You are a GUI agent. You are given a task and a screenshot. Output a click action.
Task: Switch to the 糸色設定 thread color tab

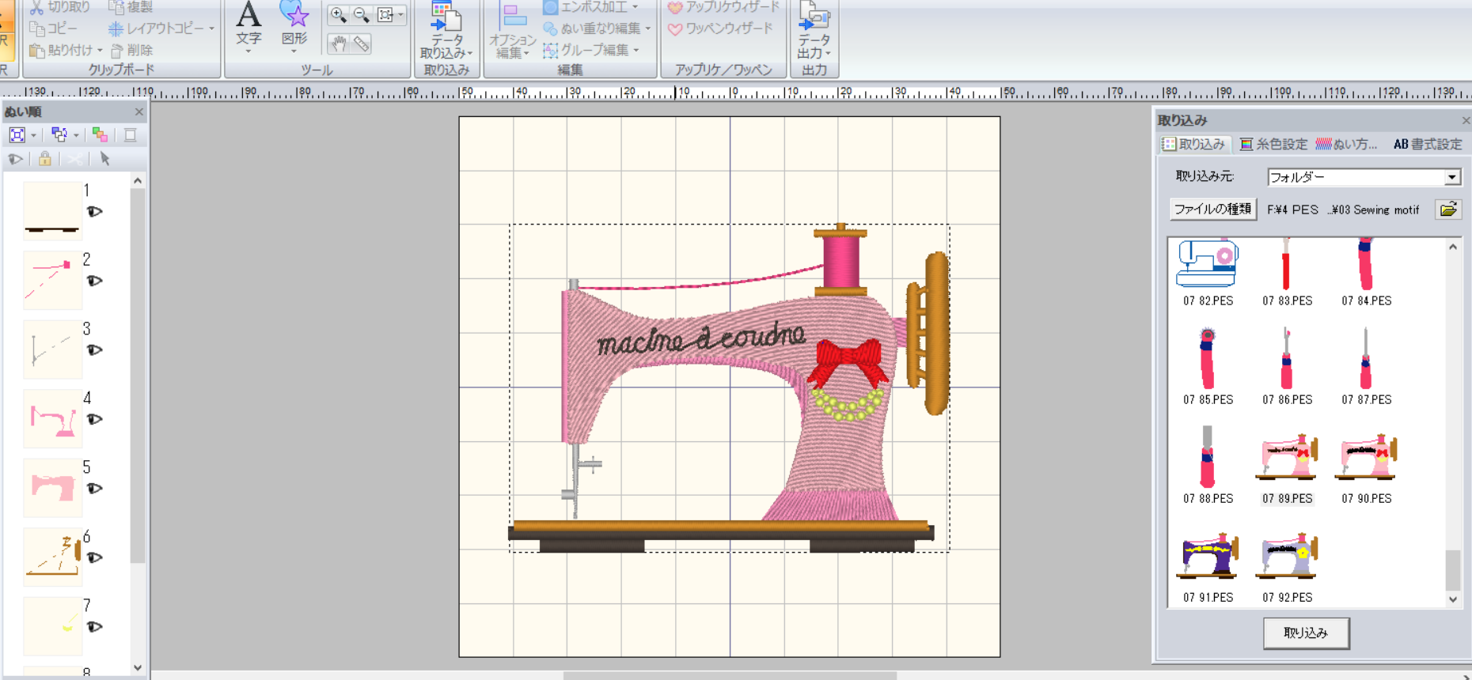pyautogui.click(x=1273, y=144)
